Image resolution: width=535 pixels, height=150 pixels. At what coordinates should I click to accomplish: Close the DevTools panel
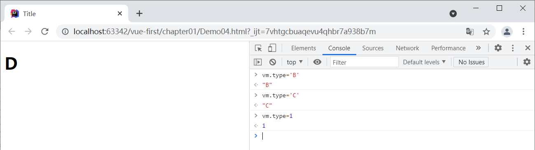click(x=528, y=48)
